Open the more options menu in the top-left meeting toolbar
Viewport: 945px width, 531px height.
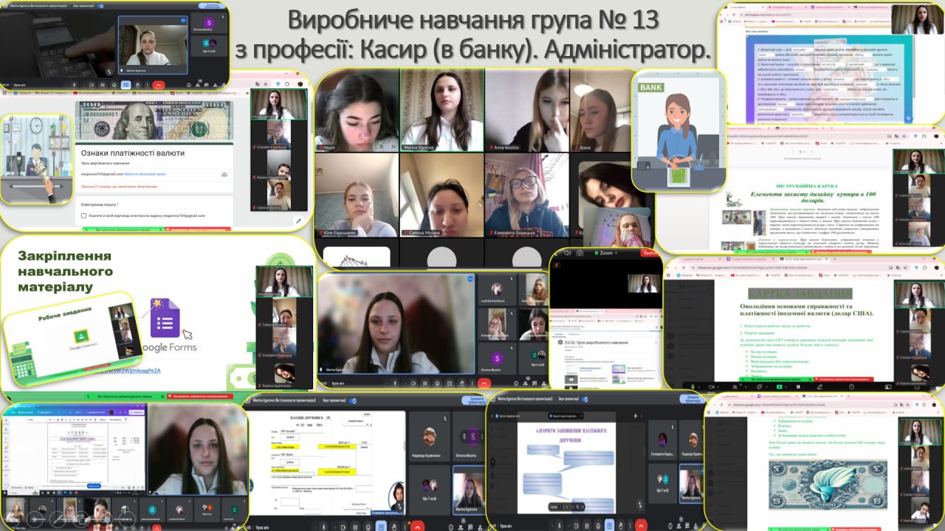click(147, 85)
